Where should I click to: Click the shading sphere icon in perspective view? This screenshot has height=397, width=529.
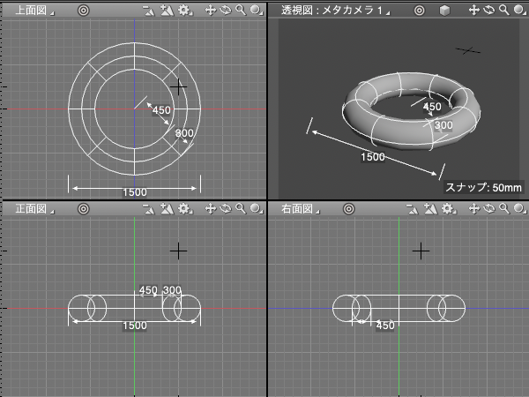tap(518, 10)
